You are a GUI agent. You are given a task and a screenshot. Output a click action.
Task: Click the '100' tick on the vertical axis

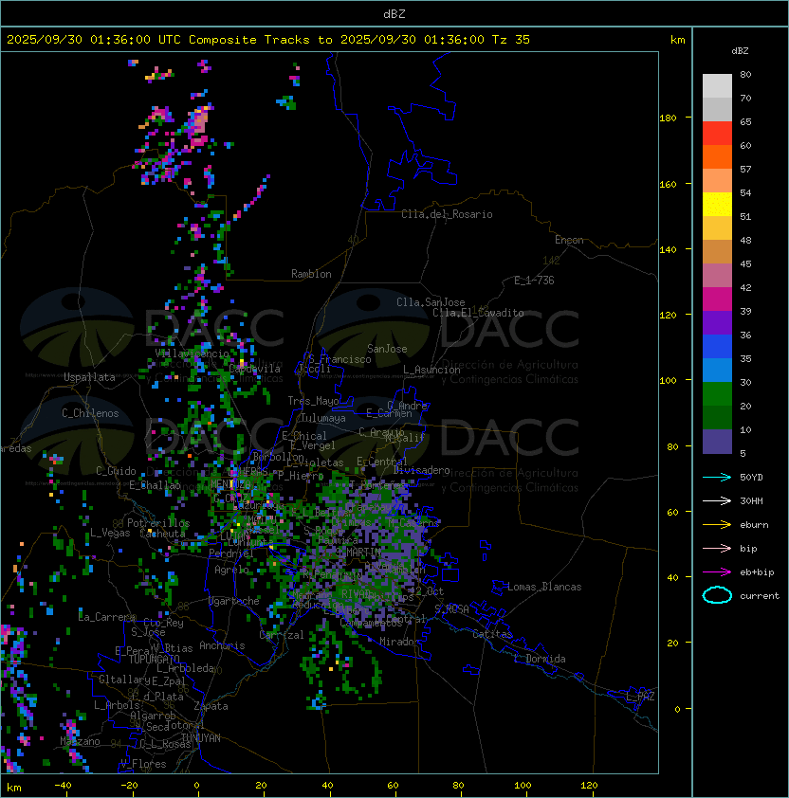[668, 381]
